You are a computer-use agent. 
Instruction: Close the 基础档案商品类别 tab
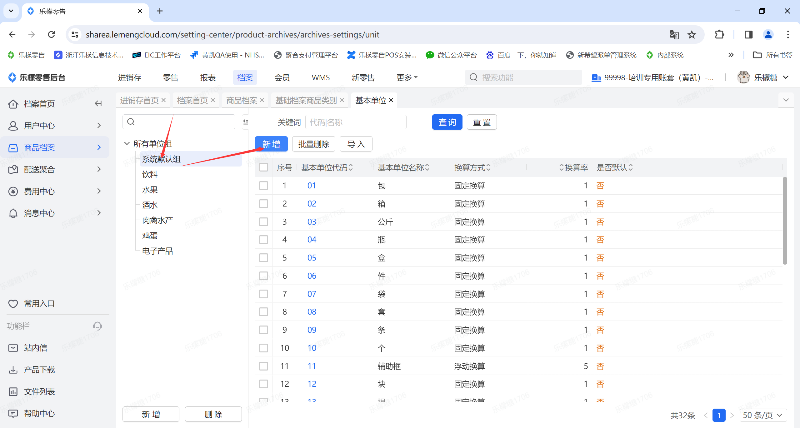342,100
